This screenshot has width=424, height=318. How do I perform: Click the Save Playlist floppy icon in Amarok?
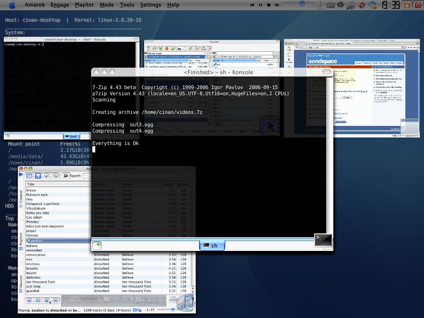pos(38,176)
